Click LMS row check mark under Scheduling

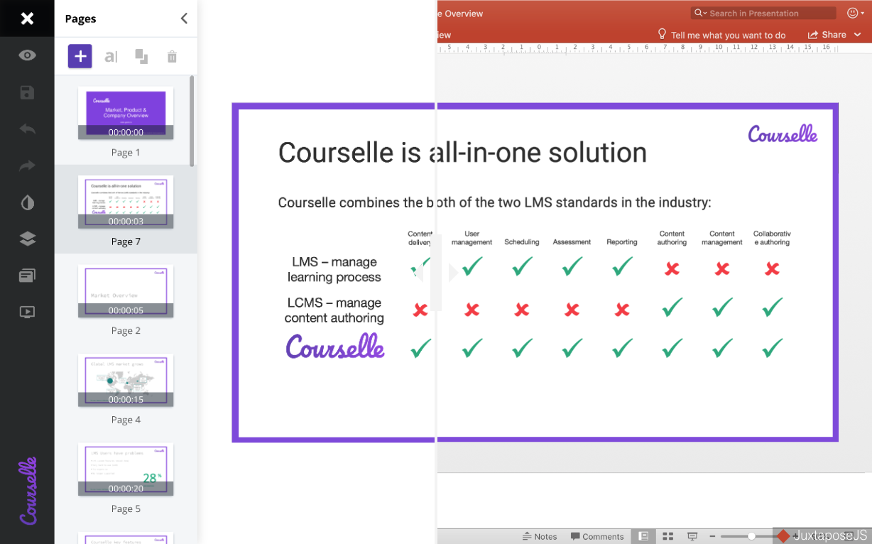pos(522,267)
